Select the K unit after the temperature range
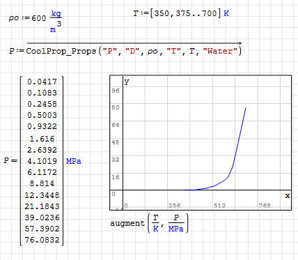 [x=226, y=13]
